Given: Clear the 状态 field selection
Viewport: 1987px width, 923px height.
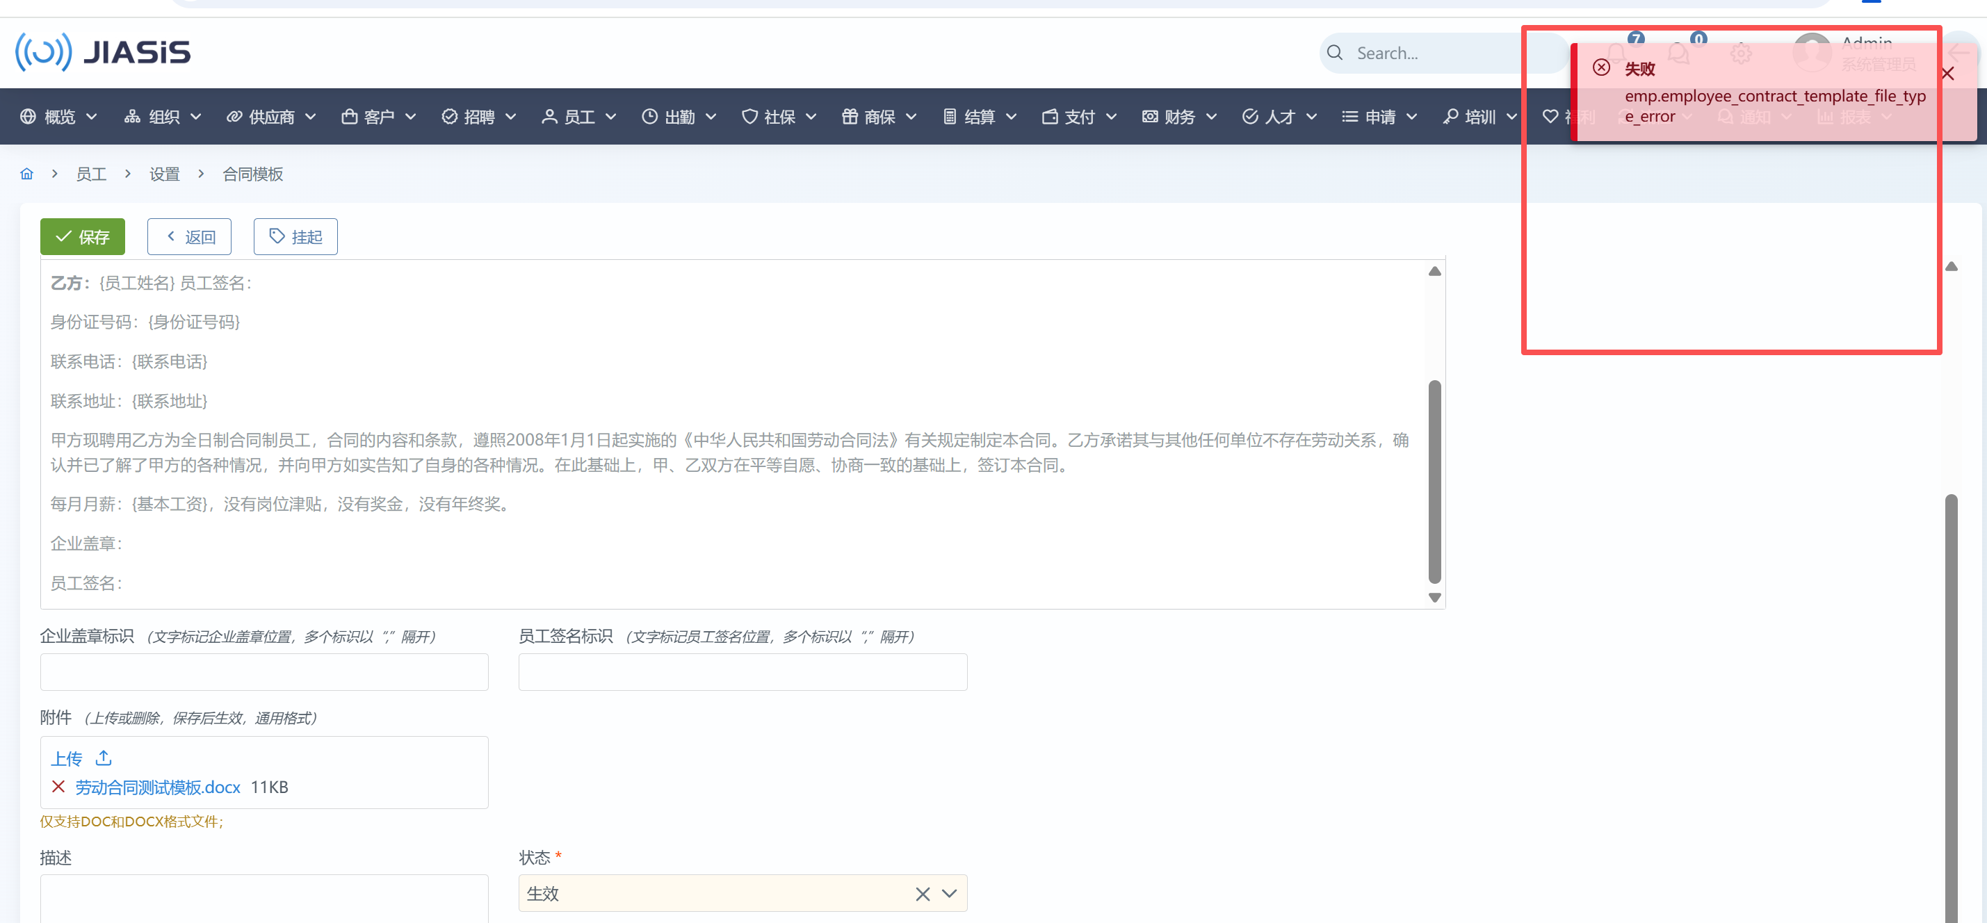Looking at the screenshot, I should pyautogui.click(x=922, y=894).
